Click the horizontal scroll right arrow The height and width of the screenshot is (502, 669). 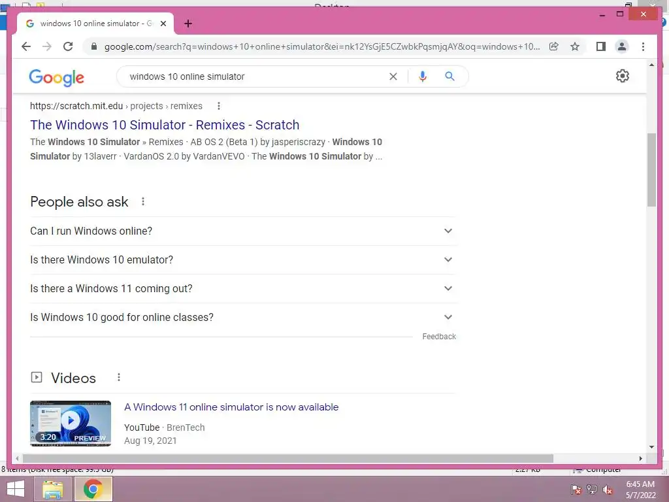(640, 458)
